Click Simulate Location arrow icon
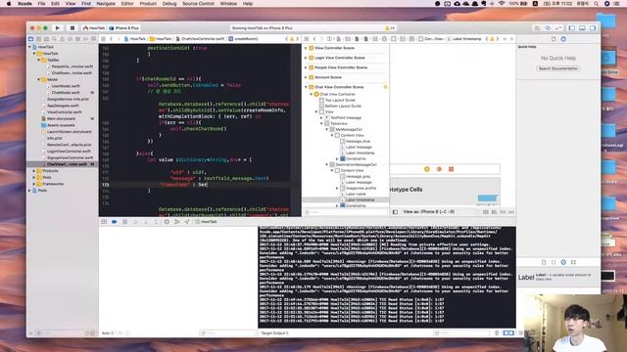Viewport: 627px width, 352px height. pyautogui.click(x=187, y=222)
